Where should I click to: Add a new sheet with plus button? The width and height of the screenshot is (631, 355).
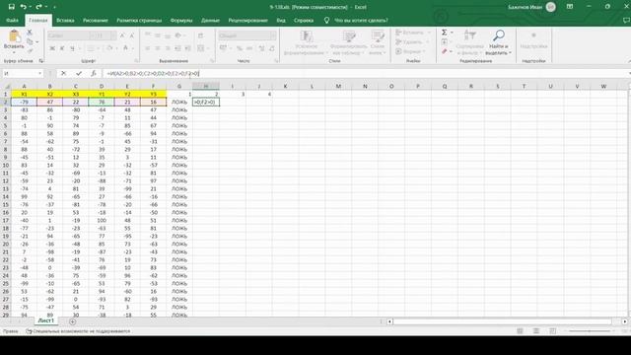pyautogui.click(x=72, y=321)
